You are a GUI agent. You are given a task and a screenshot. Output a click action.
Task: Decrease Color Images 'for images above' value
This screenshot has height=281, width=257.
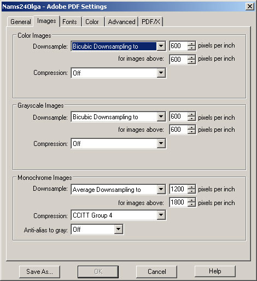coord(191,62)
